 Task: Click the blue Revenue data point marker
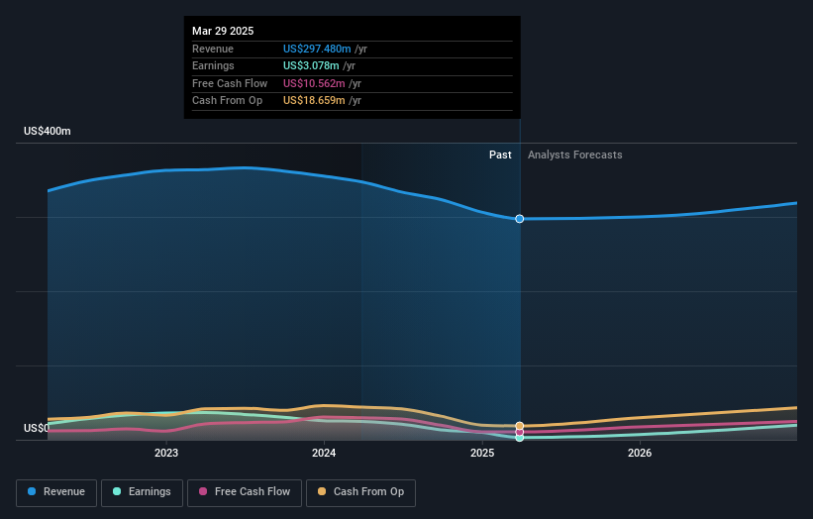pos(520,219)
